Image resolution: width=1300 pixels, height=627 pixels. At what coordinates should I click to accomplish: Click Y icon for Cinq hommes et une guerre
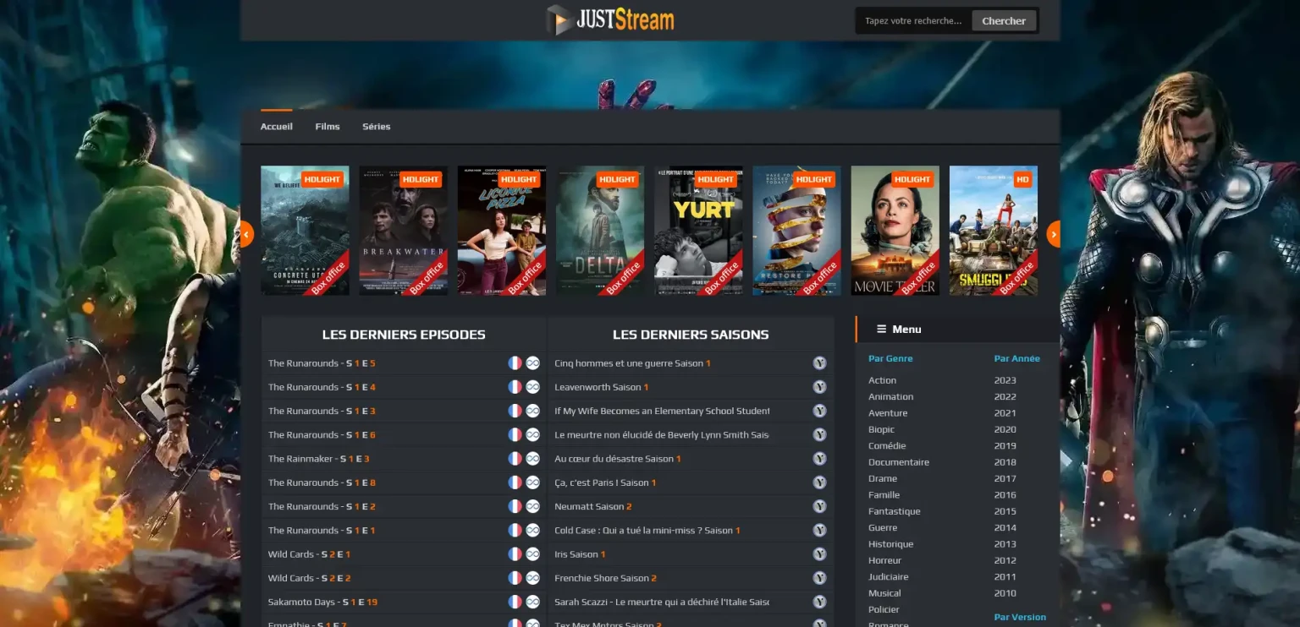pos(819,363)
